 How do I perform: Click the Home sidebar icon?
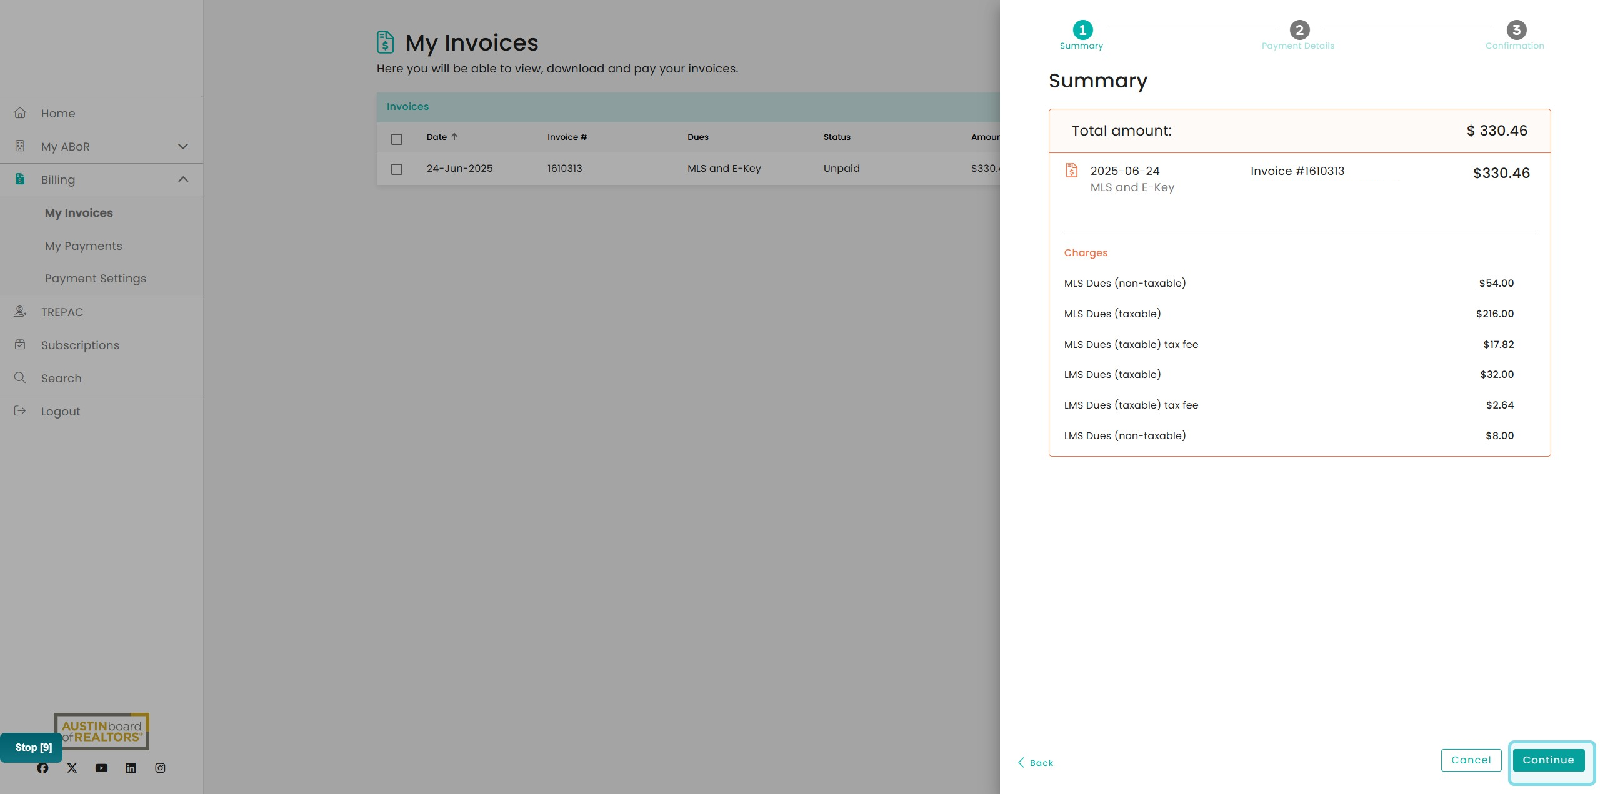coord(20,113)
